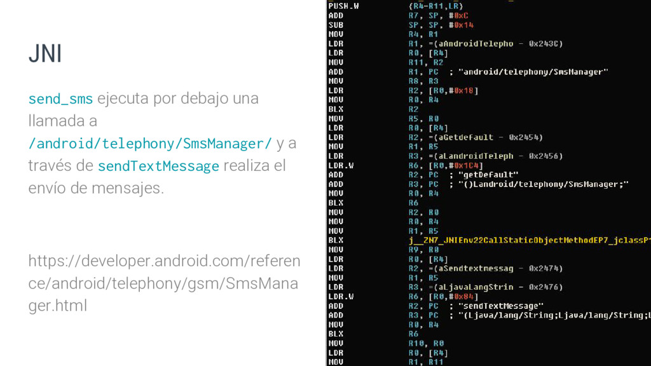The height and width of the screenshot is (366, 651).
Task: Click the "(Ljava/lang/String;" signature comment
Action: click(x=554, y=315)
